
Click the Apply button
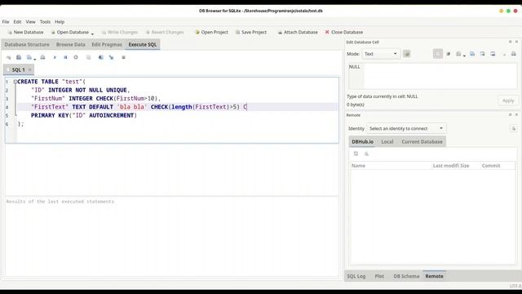click(x=508, y=100)
